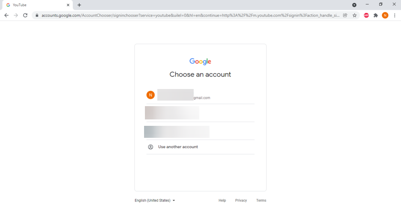Viewport: 401px width, 214px height.
Task: Select Use another account
Action: point(178,147)
